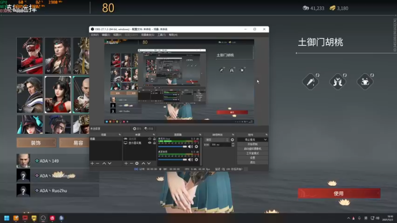Viewport: 397px width, 223px height.
Task: Open the 场景集合(S) menu in OBS
Action: coord(147,35)
